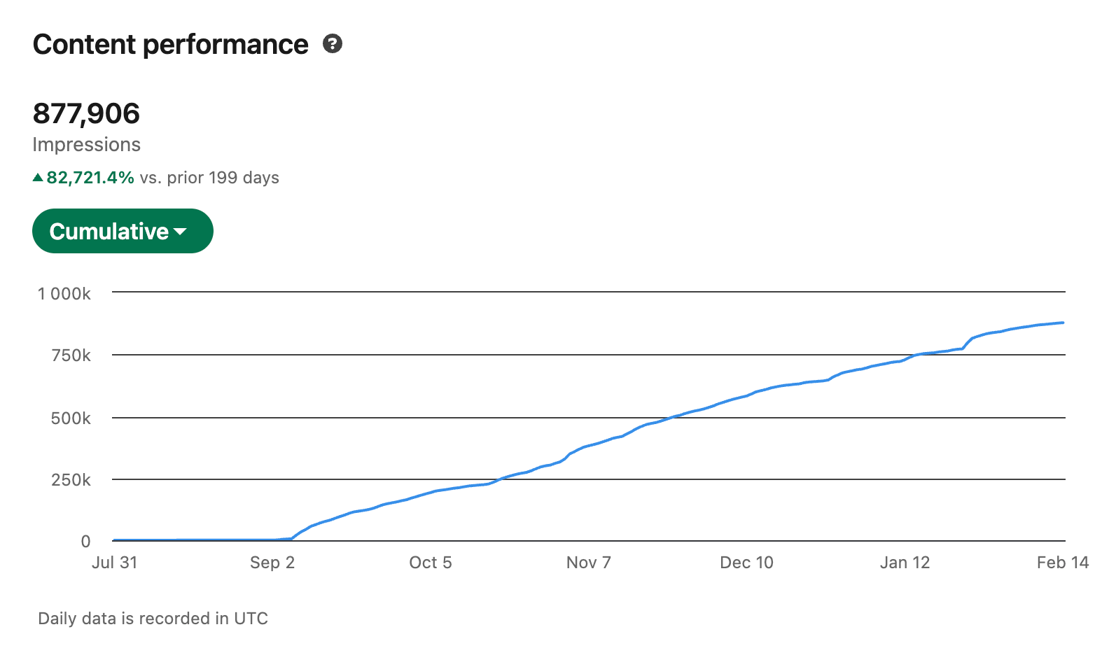The width and height of the screenshot is (1116, 655).
Task: Click the 'vs. prior 199 days' text
Action: pos(209,178)
